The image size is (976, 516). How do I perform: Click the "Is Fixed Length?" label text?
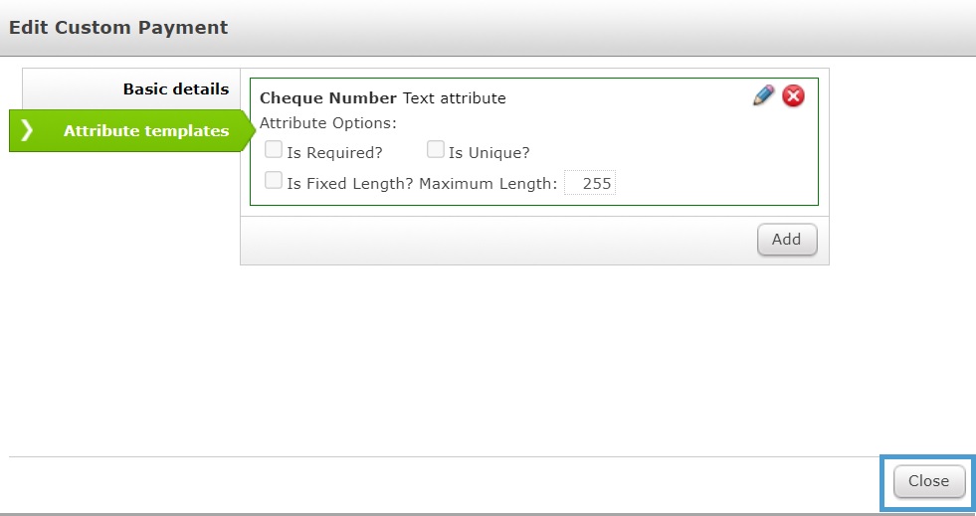click(350, 184)
